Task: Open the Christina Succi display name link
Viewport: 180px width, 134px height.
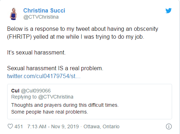Action: (44, 10)
